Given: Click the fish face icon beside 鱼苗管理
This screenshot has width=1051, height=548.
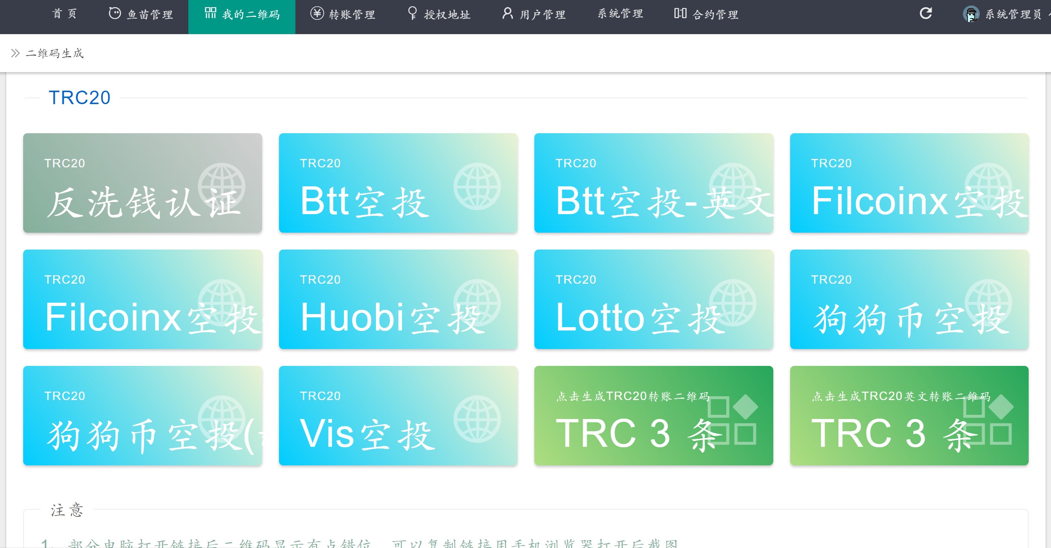Looking at the screenshot, I should [x=115, y=13].
